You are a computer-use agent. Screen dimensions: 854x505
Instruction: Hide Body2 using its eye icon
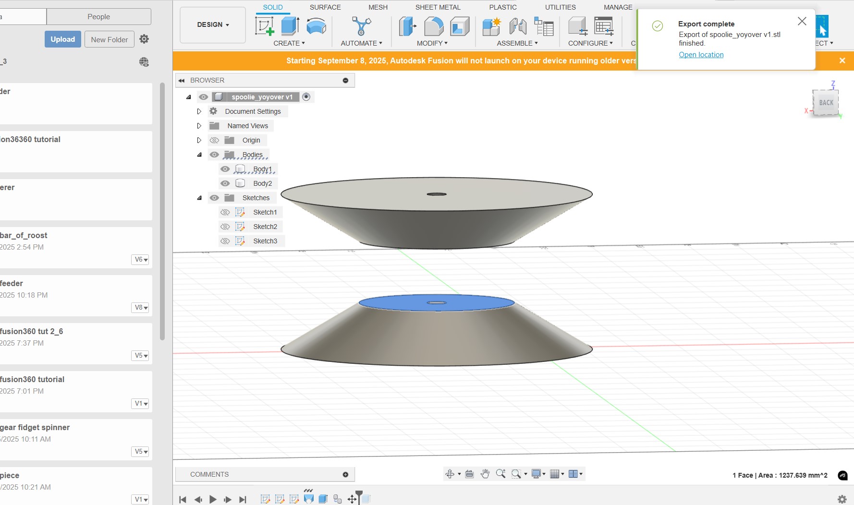tap(225, 183)
